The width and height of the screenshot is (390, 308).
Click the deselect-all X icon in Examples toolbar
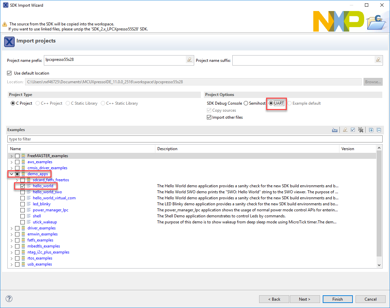click(361, 130)
